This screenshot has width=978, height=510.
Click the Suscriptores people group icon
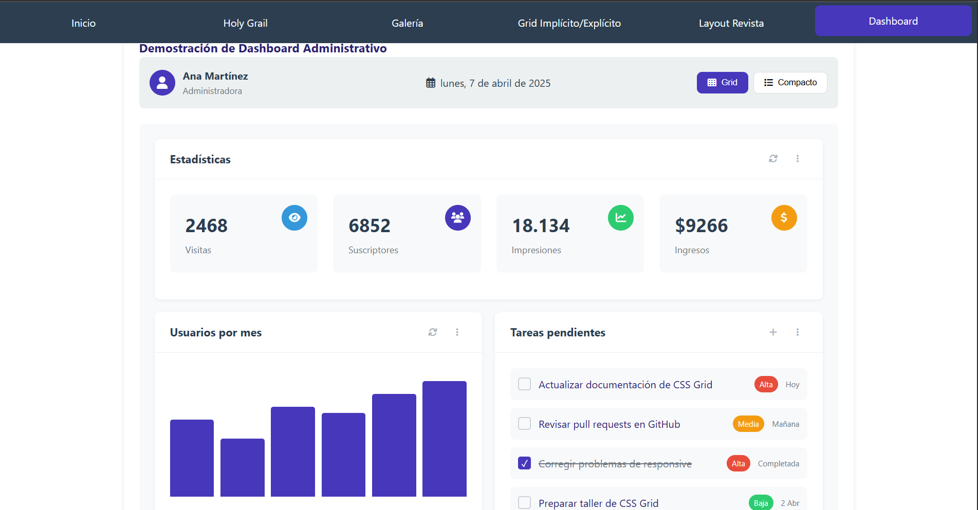point(457,218)
